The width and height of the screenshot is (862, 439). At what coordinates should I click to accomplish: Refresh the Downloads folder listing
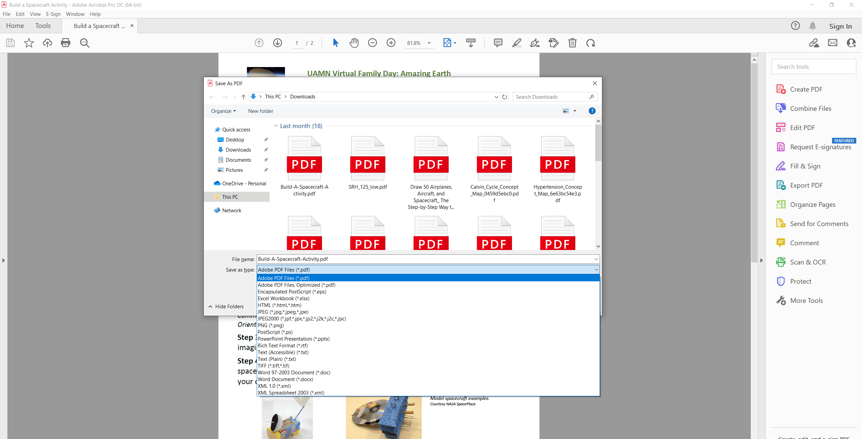coord(505,97)
